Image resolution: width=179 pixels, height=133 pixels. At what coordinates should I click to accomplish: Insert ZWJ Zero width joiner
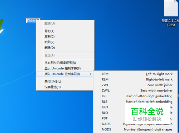[x=135, y=85]
